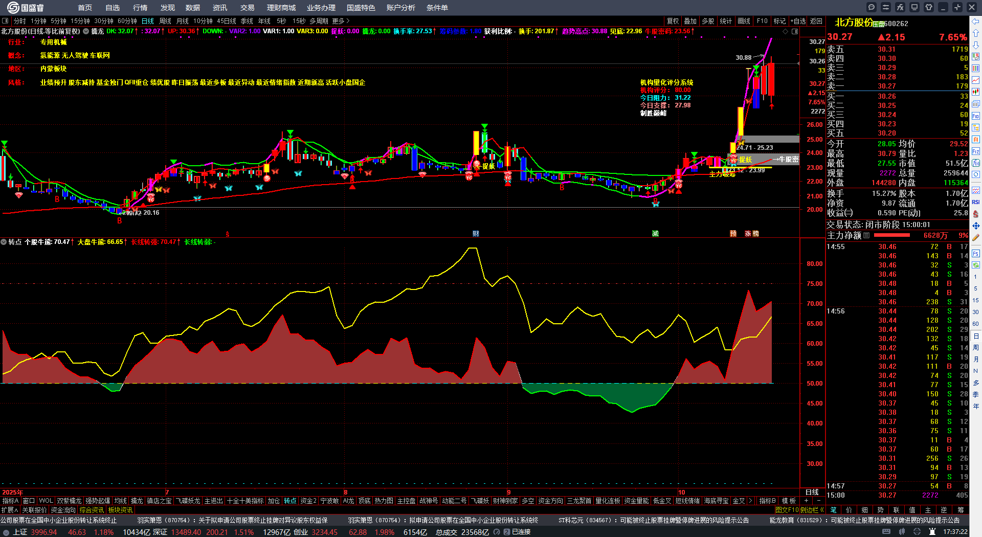This screenshot has height=537, width=982.
Task: Open the 理财商城 menu
Action: (281, 8)
